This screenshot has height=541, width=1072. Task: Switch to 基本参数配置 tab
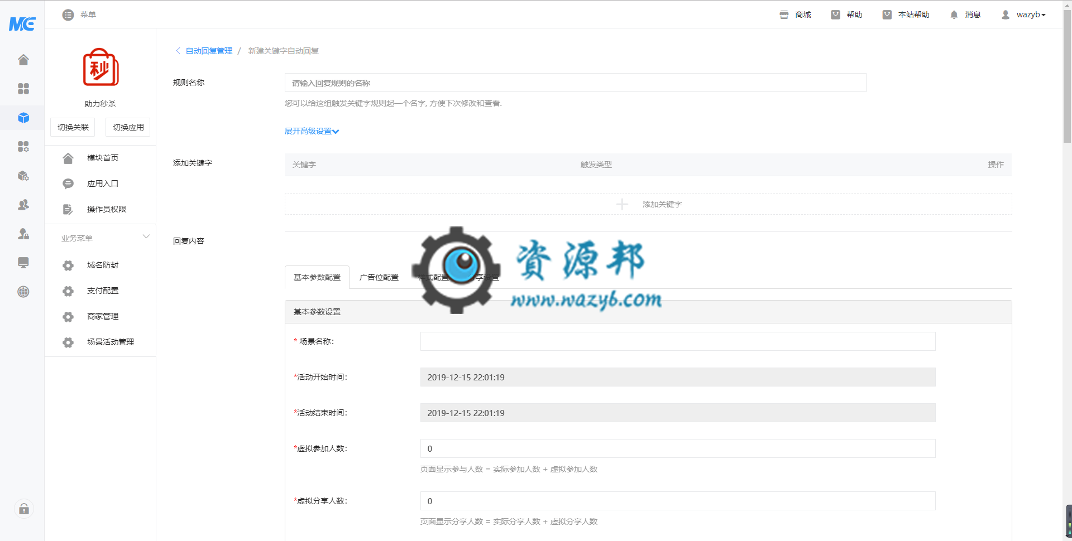tap(317, 277)
